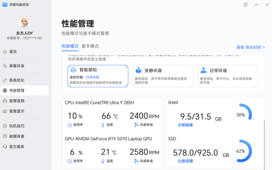This screenshot has height=170, width=272.
Task: Open 智慧音频 headphone icon in the sidebar
Action: point(5,101)
